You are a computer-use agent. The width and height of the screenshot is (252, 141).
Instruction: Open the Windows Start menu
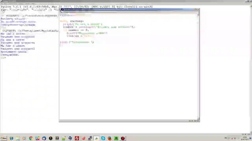pos(4,138)
